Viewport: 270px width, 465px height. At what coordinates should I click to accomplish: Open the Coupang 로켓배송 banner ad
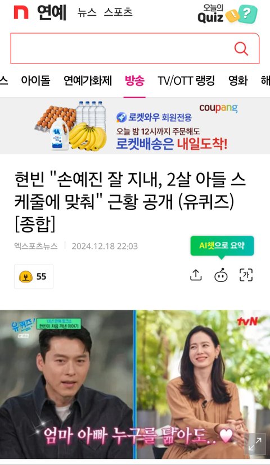(135, 126)
